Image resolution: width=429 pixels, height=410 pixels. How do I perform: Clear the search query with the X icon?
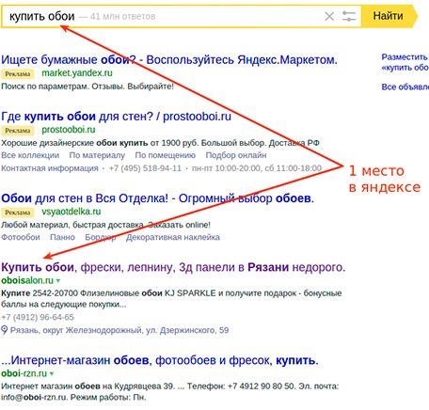pyautogui.click(x=329, y=16)
